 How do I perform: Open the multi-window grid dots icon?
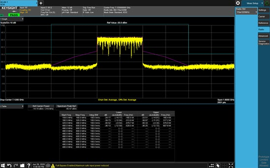212,165
